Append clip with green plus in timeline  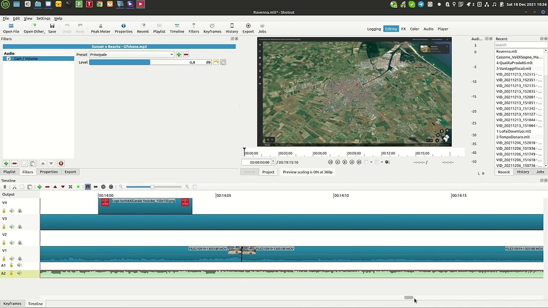[x=40, y=187]
